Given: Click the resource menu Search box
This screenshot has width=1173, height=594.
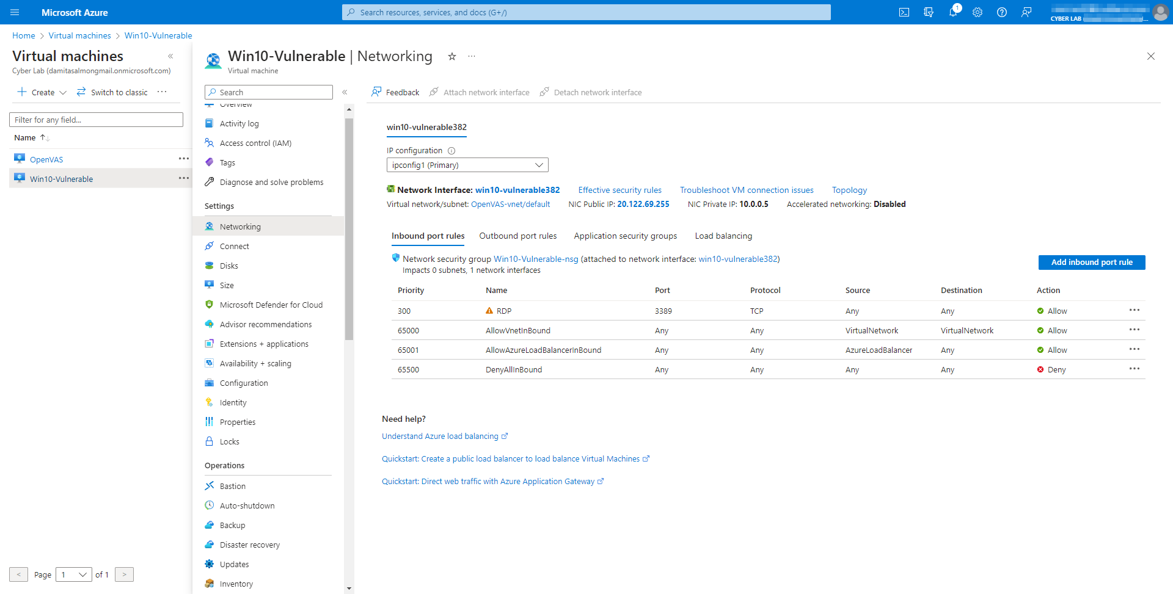Looking at the screenshot, I should pyautogui.click(x=269, y=92).
